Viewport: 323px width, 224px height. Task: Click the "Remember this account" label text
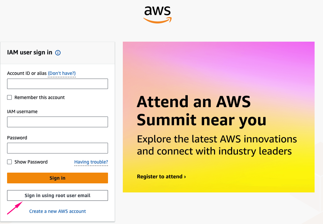pyautogui.click(x=40, y=97)
